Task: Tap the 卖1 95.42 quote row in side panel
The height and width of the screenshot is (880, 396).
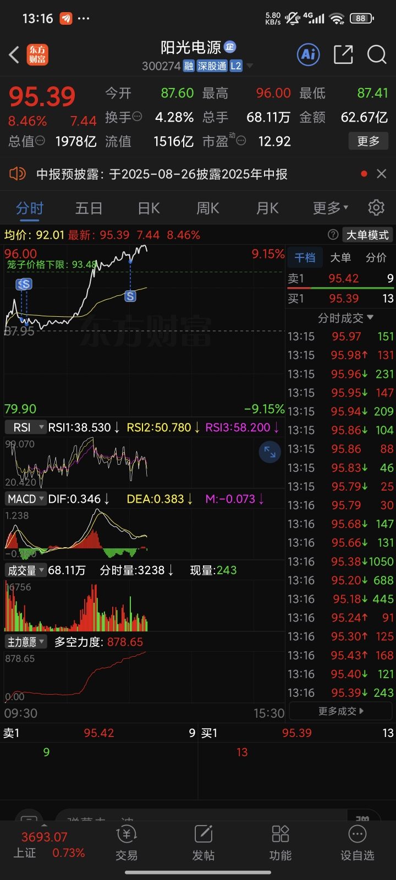Action: 341,278
